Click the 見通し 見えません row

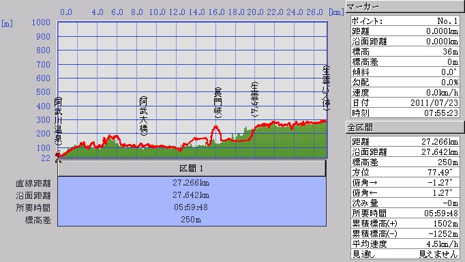tap(405, 254)
